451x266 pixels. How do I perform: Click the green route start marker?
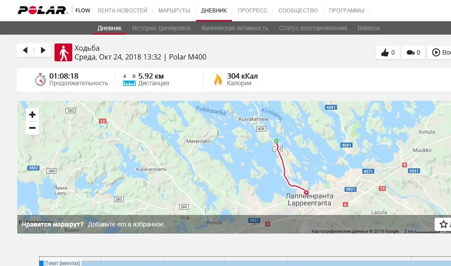pos(276,141)
